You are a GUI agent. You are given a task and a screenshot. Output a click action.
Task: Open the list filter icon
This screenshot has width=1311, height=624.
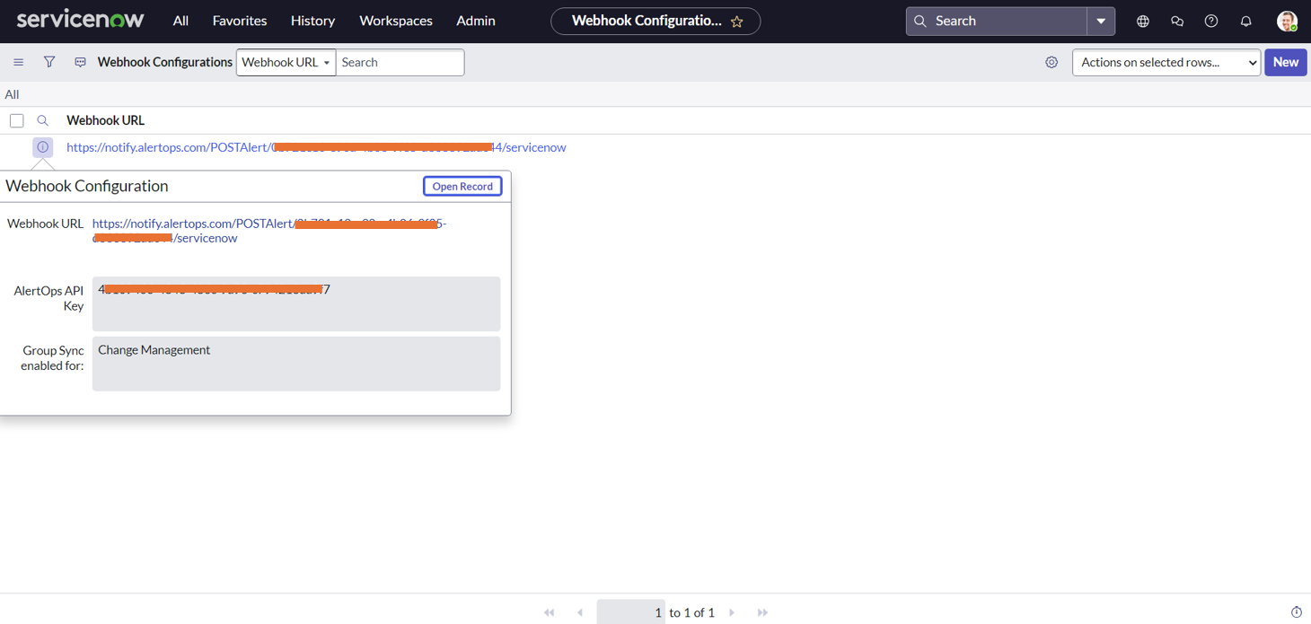(49, 62)
